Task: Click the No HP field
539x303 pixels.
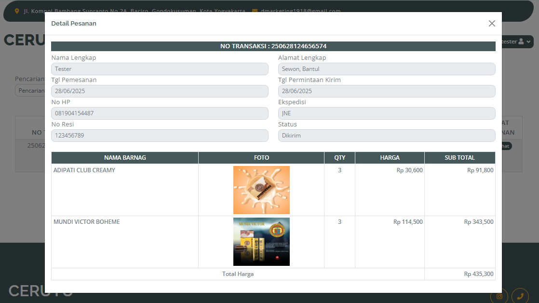Action: coord(160,113)
